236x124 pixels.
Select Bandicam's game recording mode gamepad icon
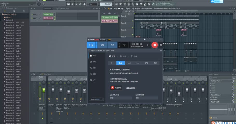point(102,45)
